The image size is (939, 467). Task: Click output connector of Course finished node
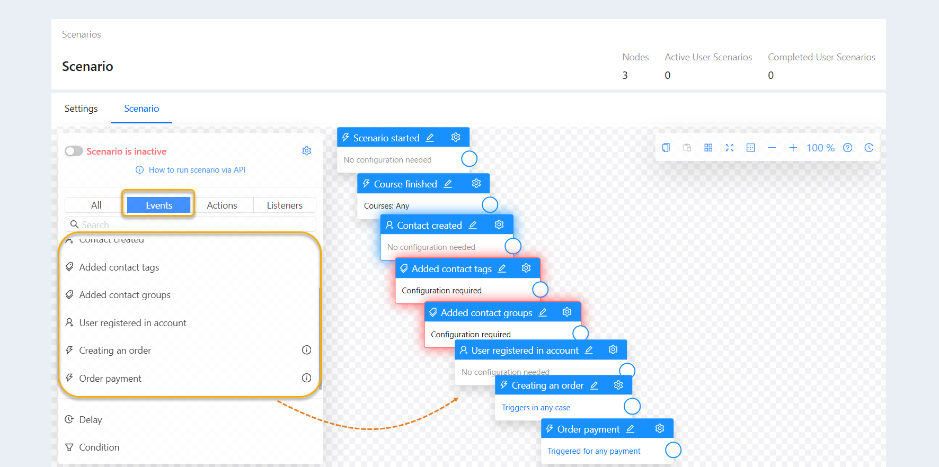pos(490,204)
